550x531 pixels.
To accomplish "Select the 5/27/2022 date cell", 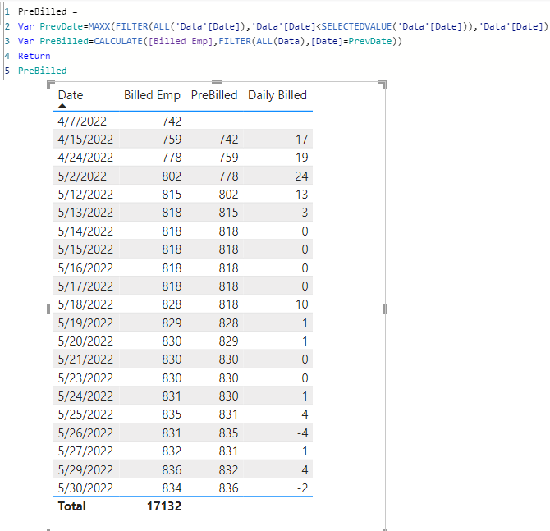I will tap(85, 451).
